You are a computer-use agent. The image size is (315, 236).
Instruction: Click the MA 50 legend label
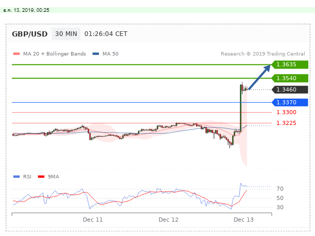(x=111, y=54)
